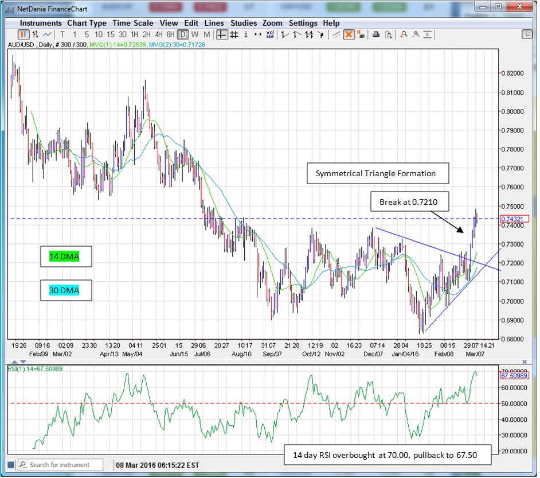Open the Studies menu
Viewport: 540px width, 478px height.
click(x=244, y=23)
